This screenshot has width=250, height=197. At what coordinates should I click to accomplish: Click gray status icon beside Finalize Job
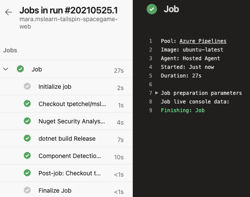tap(27, 190)
